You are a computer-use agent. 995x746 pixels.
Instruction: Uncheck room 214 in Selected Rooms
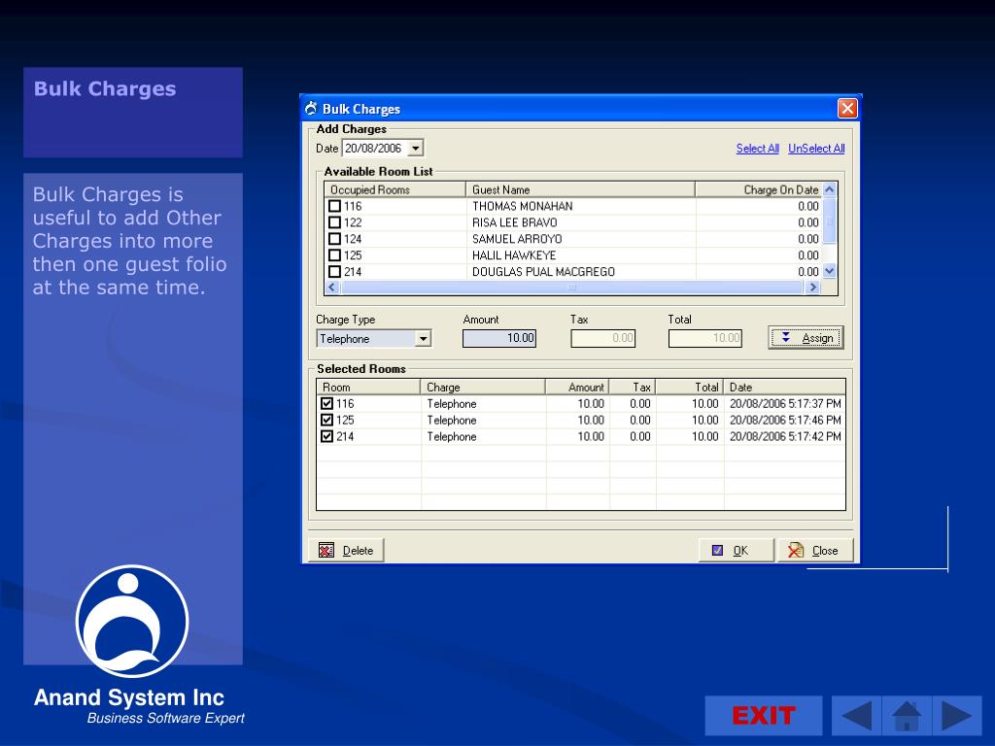click(x=326, y=436)
